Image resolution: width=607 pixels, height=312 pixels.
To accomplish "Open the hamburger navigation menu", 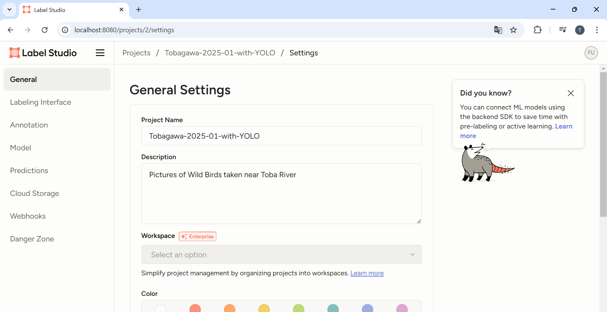I will pos(100,53).
